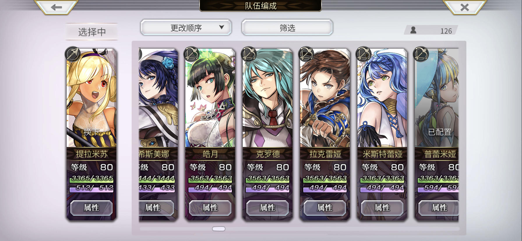Open 属性 for 皓月
Viewport: 522px width, 241px height.
(210, 208)
